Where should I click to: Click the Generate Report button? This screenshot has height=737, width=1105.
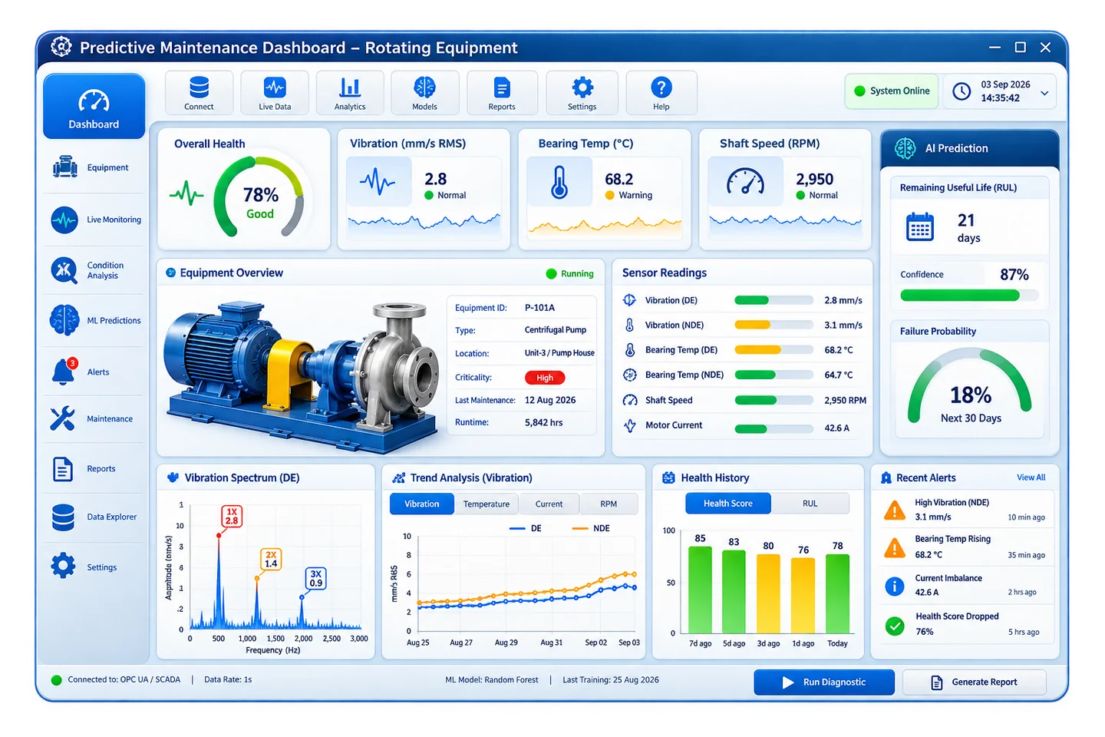[975, 682]
